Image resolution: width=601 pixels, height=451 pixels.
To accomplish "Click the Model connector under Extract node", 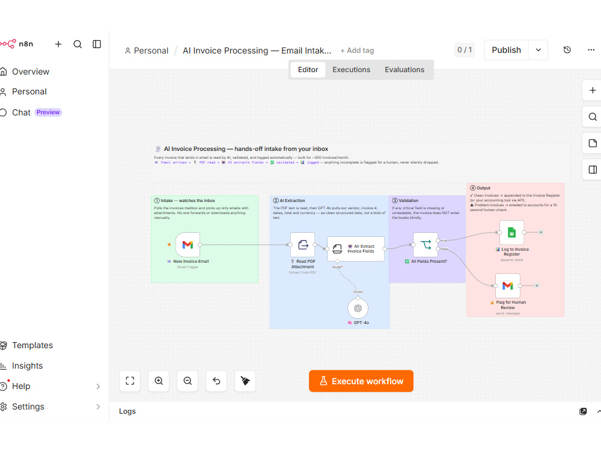I will (x=337, y=262).
